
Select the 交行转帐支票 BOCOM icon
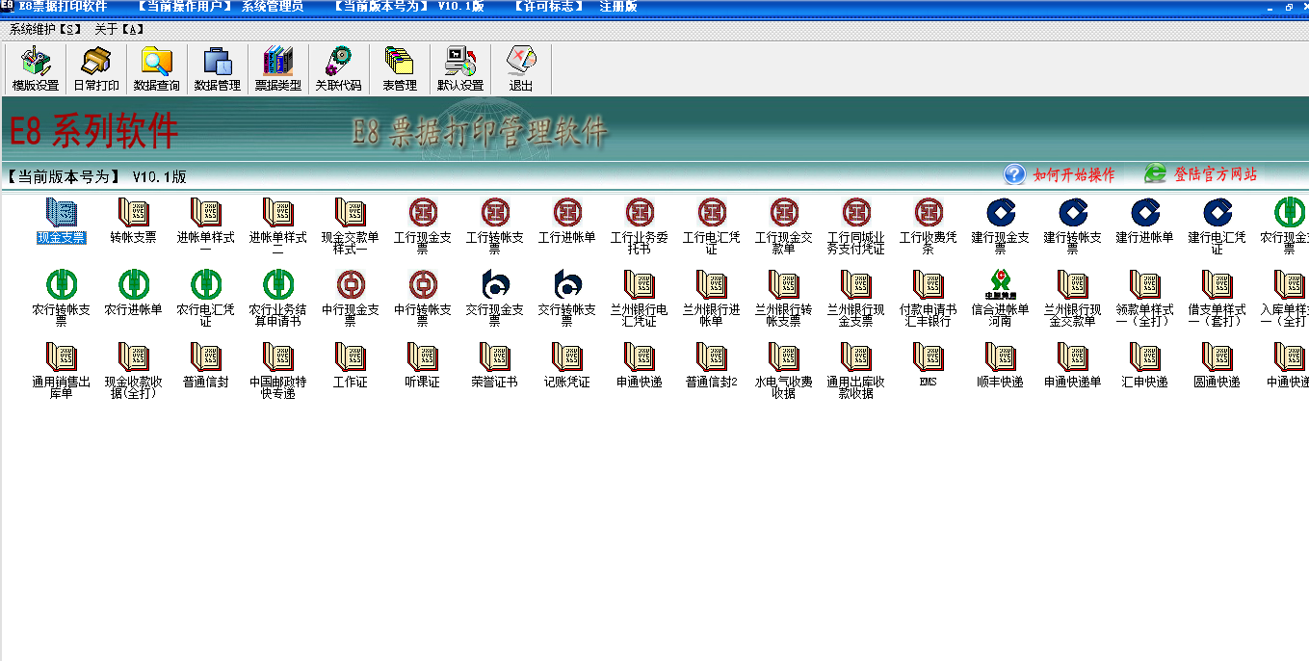pos(566,298)
